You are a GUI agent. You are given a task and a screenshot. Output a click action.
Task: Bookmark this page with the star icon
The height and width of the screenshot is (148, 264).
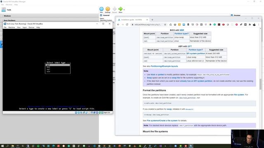coord(165,25)
